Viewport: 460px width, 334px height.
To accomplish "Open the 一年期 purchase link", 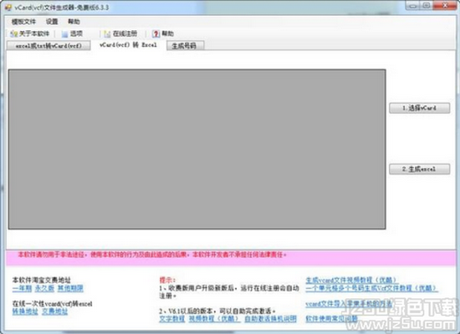I will point(22,288).
